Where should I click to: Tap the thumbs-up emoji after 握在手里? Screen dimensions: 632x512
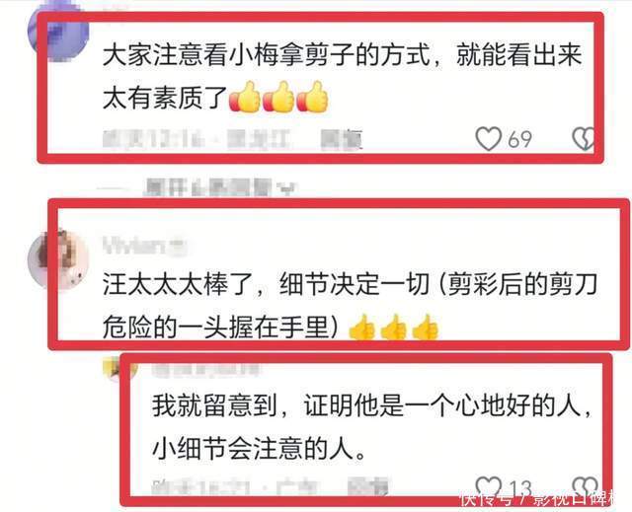[x=361, y=328]
